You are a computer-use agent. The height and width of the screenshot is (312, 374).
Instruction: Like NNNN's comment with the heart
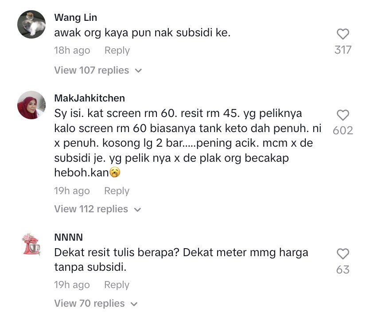point(343,254)
